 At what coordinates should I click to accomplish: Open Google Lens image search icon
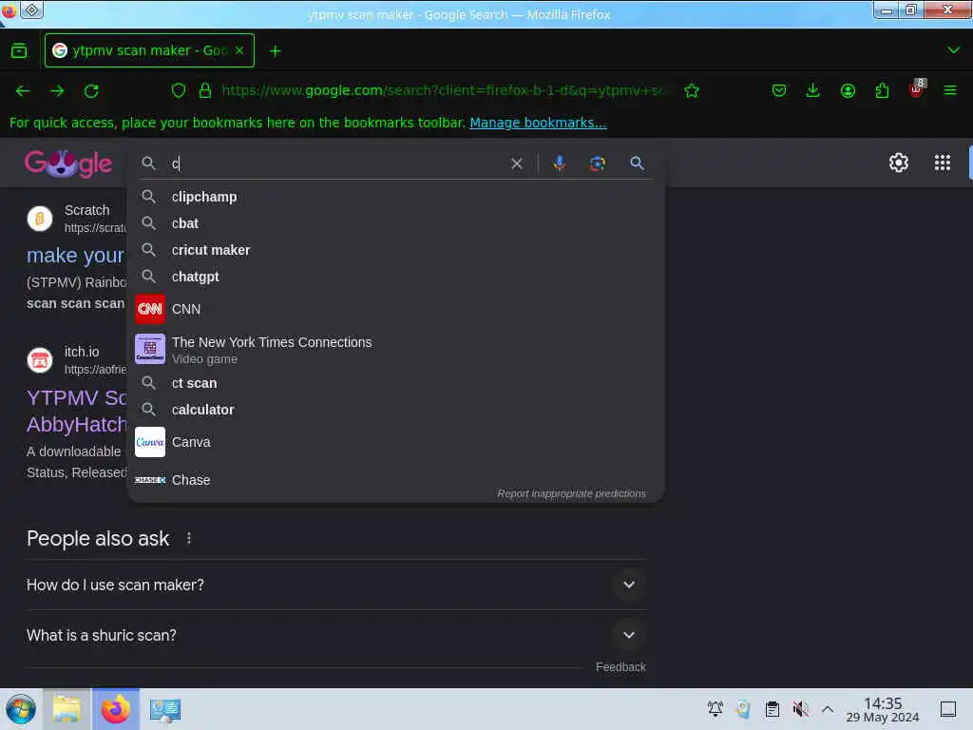[597, 163]
